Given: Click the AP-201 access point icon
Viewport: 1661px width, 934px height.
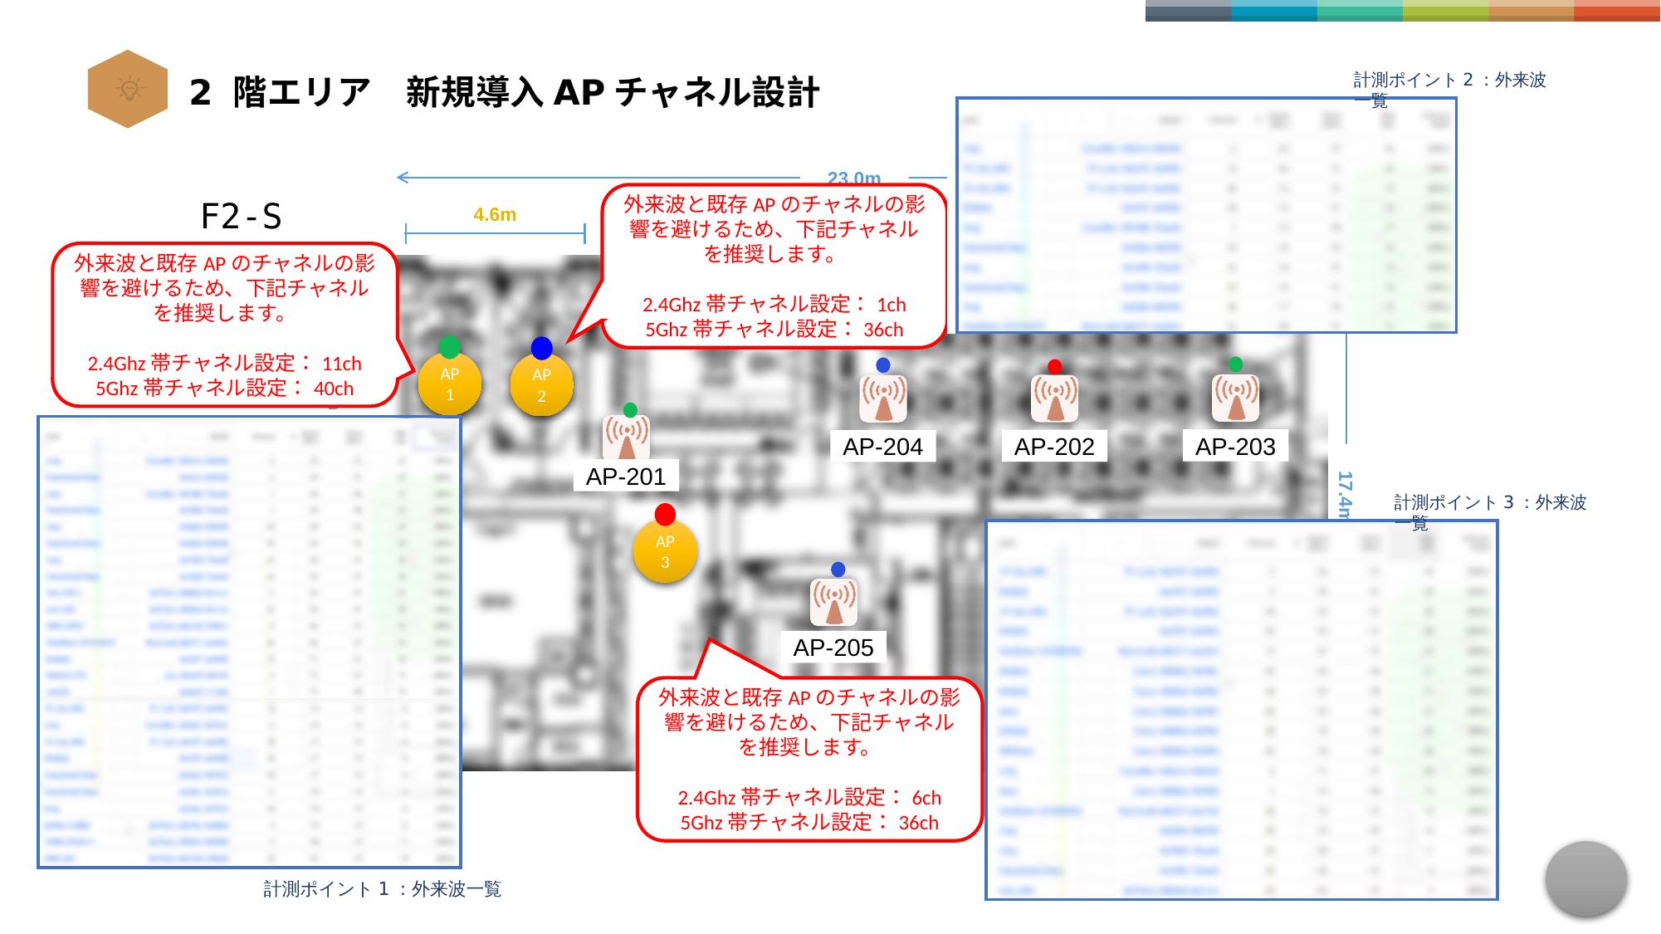Looking at the screenshot, I should (626, 438).
